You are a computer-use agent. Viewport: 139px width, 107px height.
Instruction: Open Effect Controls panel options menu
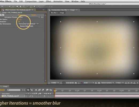tap(43, 10)
